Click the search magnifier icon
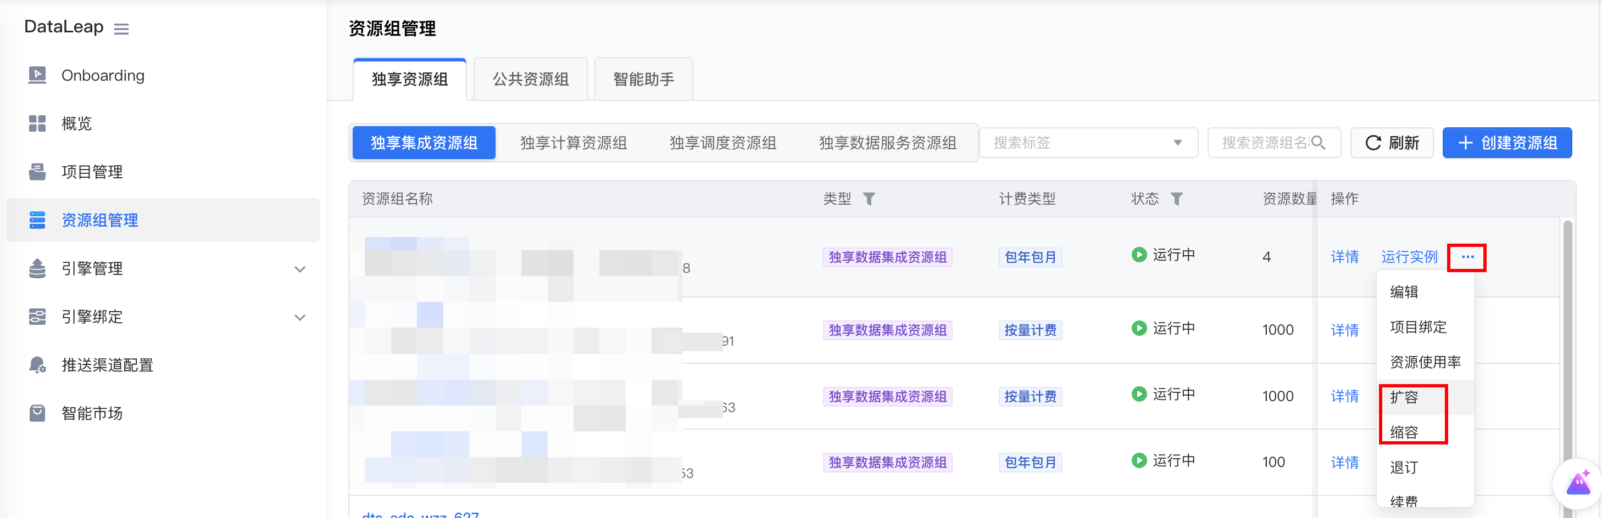The image size is (1602, 518). 1318,143
